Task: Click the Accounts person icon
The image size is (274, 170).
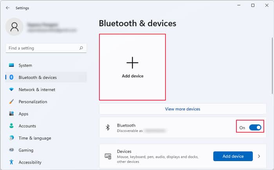Action: click(11, 126)
